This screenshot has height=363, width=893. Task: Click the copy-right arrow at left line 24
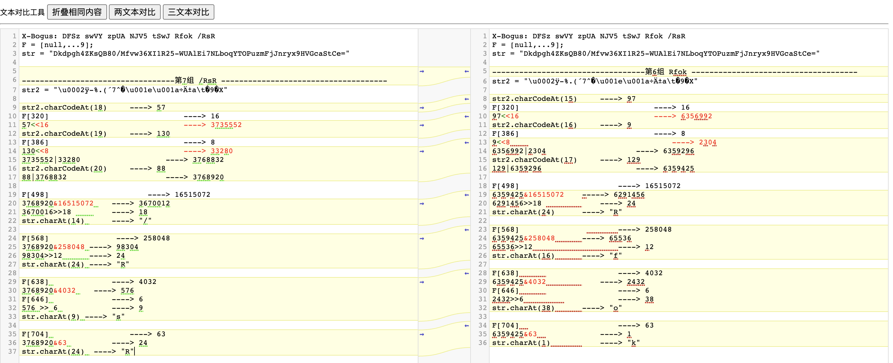pos(422,238)
